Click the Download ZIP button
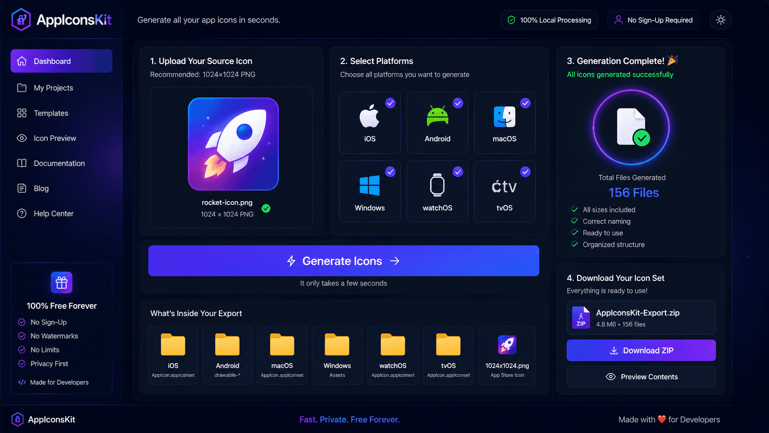Image resolution: width=769 pixels, height=433 pixels. pyautogui.click(x=641, y=351)
